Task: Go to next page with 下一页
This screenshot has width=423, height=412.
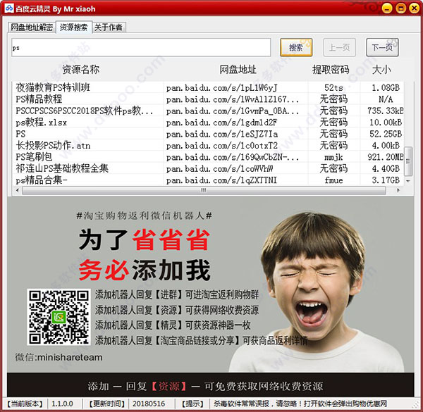Action: click(x=382, y=47)
